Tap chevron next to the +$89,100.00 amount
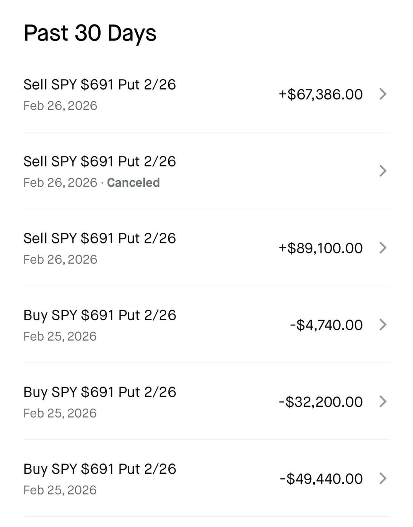Viewport: 413px width, 527px height. [x=383, y=248]
